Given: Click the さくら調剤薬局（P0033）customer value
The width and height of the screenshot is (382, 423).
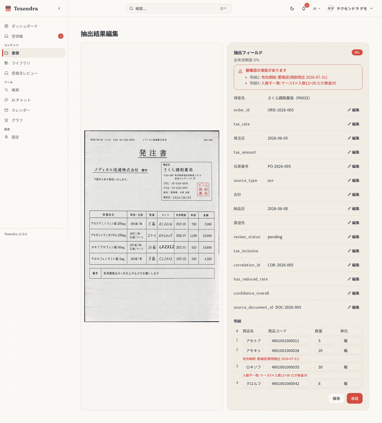Looking at the screenshot, I should point(289,98).
